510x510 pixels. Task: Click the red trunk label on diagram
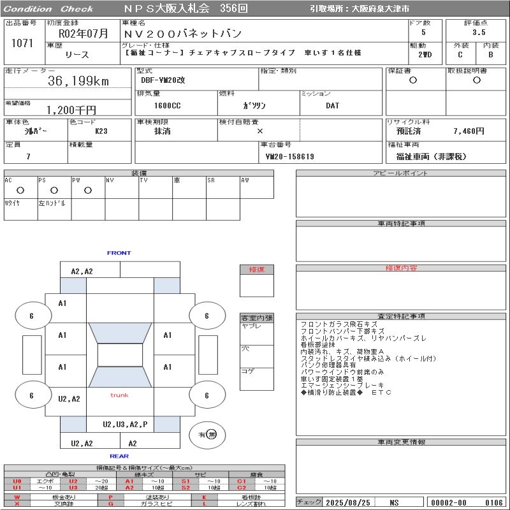[x=119, y=395]
